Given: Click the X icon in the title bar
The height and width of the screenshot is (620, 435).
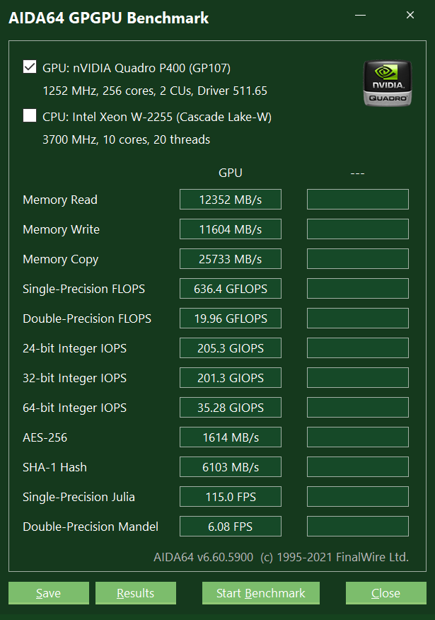Looking at the screenshot, I should pos(410,15).
